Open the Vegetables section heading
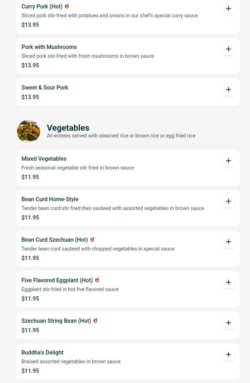This screenshot has height=383, width=250. [68, 128]
